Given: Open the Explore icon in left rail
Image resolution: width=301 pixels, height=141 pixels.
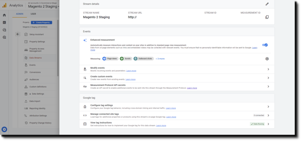Looking at the screenshot, I should (4, 30).
